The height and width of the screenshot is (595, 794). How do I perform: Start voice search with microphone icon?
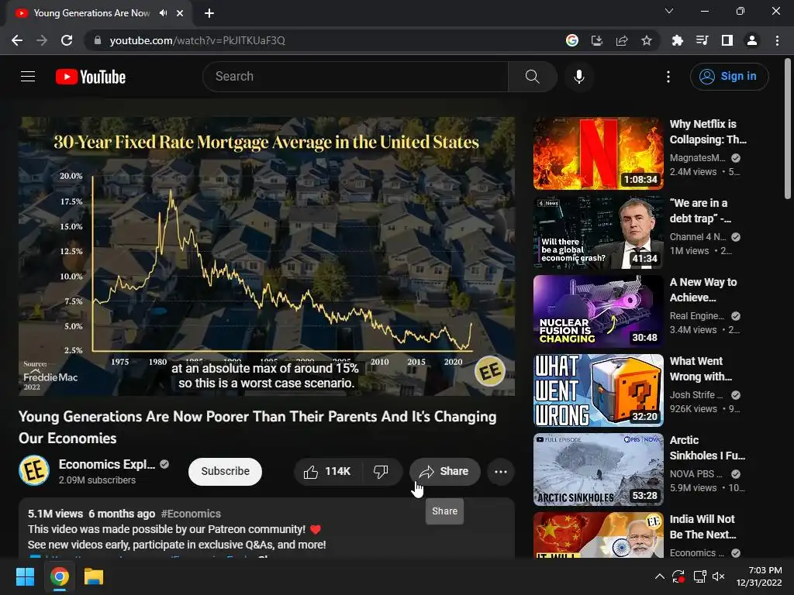[x=579, y=77]
